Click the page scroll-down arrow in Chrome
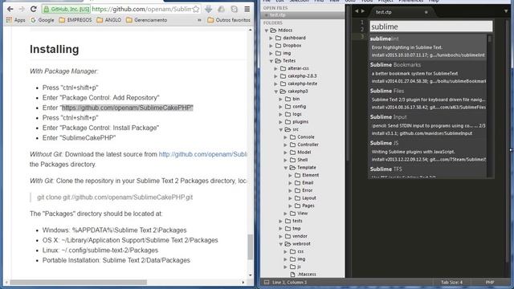The image size is (514, 289). click(x=251, y=275)
